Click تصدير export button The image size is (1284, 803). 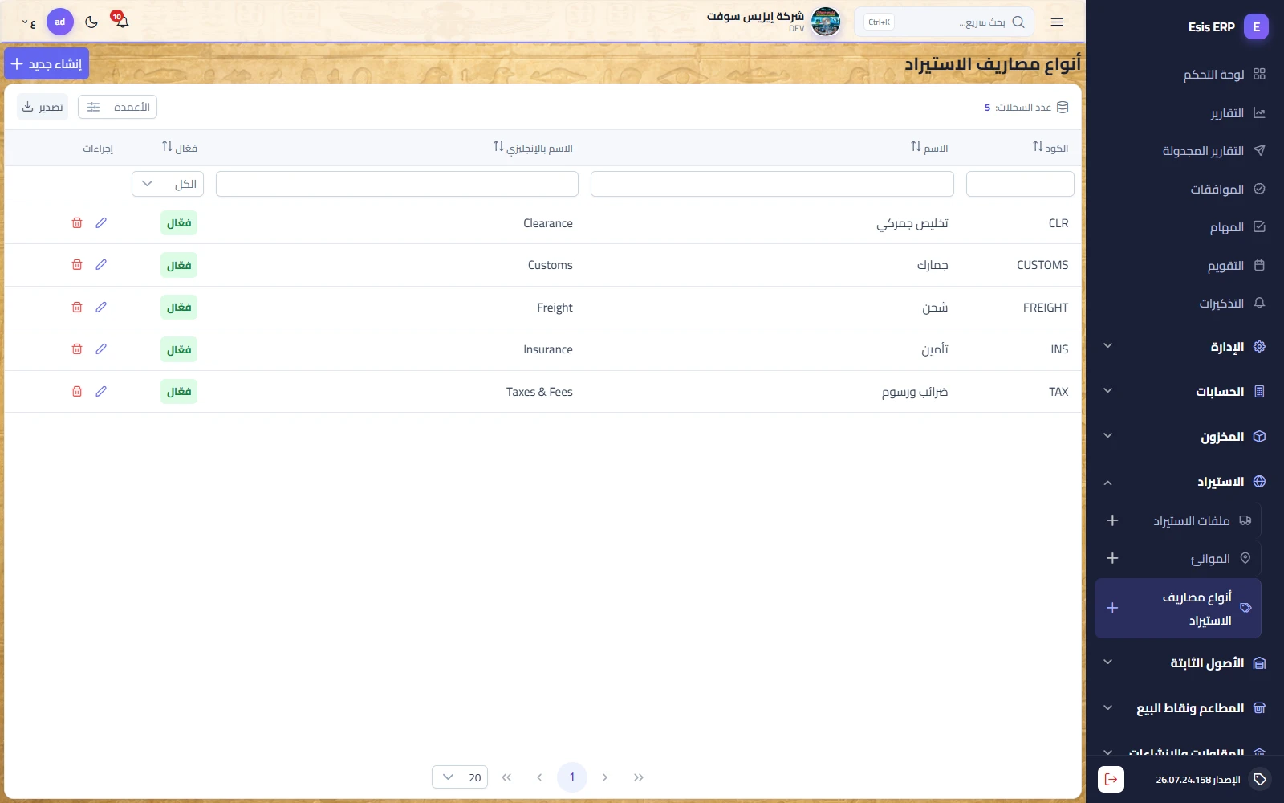point(43,107)
